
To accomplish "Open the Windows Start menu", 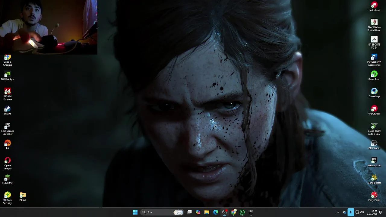I will [135, 212].
